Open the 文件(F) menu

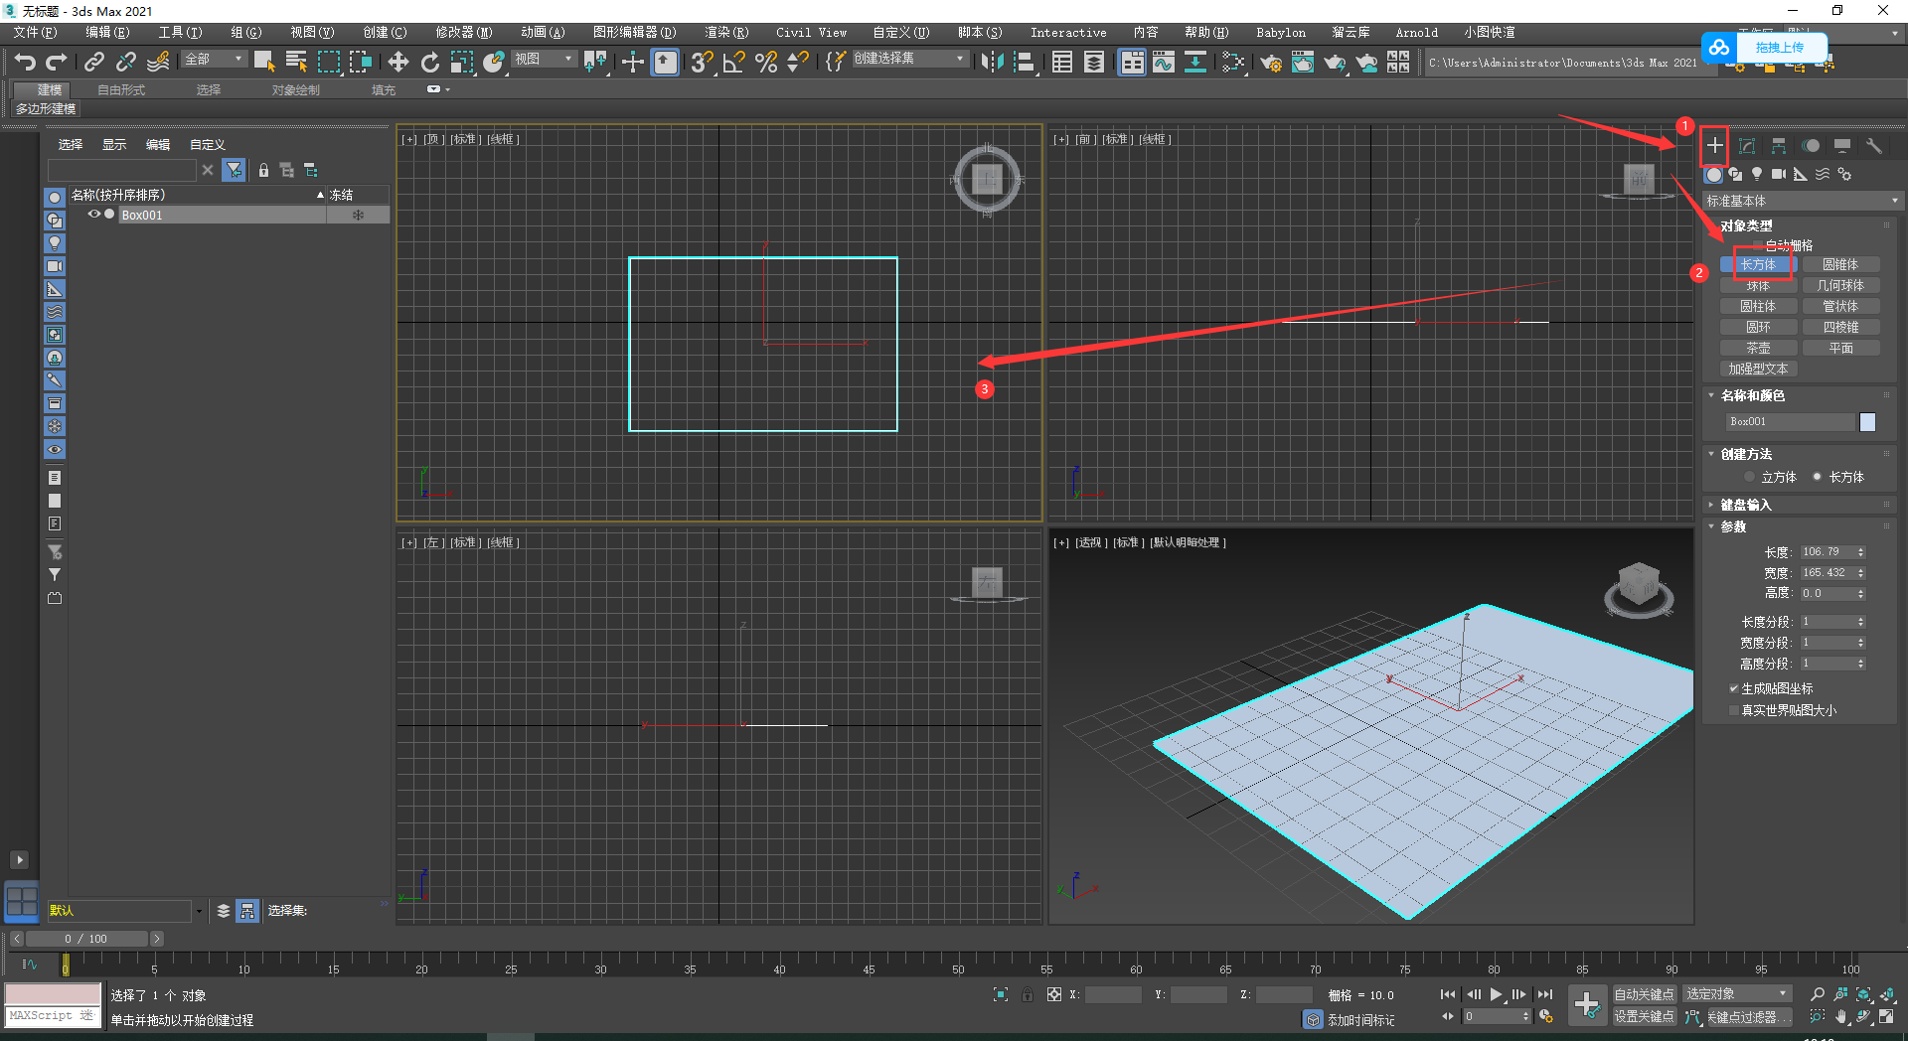pyautogui.click(x=36, y=33)
